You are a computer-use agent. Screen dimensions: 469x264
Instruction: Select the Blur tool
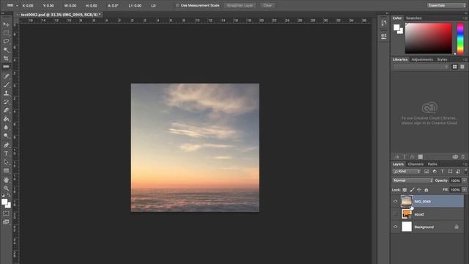(6, 127)
